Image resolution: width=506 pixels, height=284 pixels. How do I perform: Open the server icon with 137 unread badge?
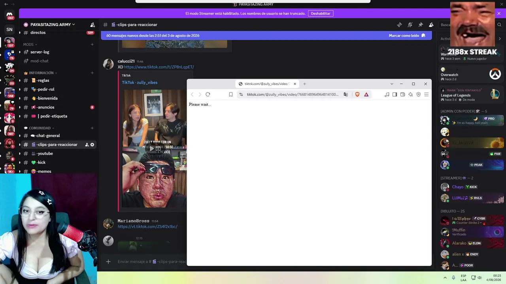pyautogui.click(x=9, y=42)
